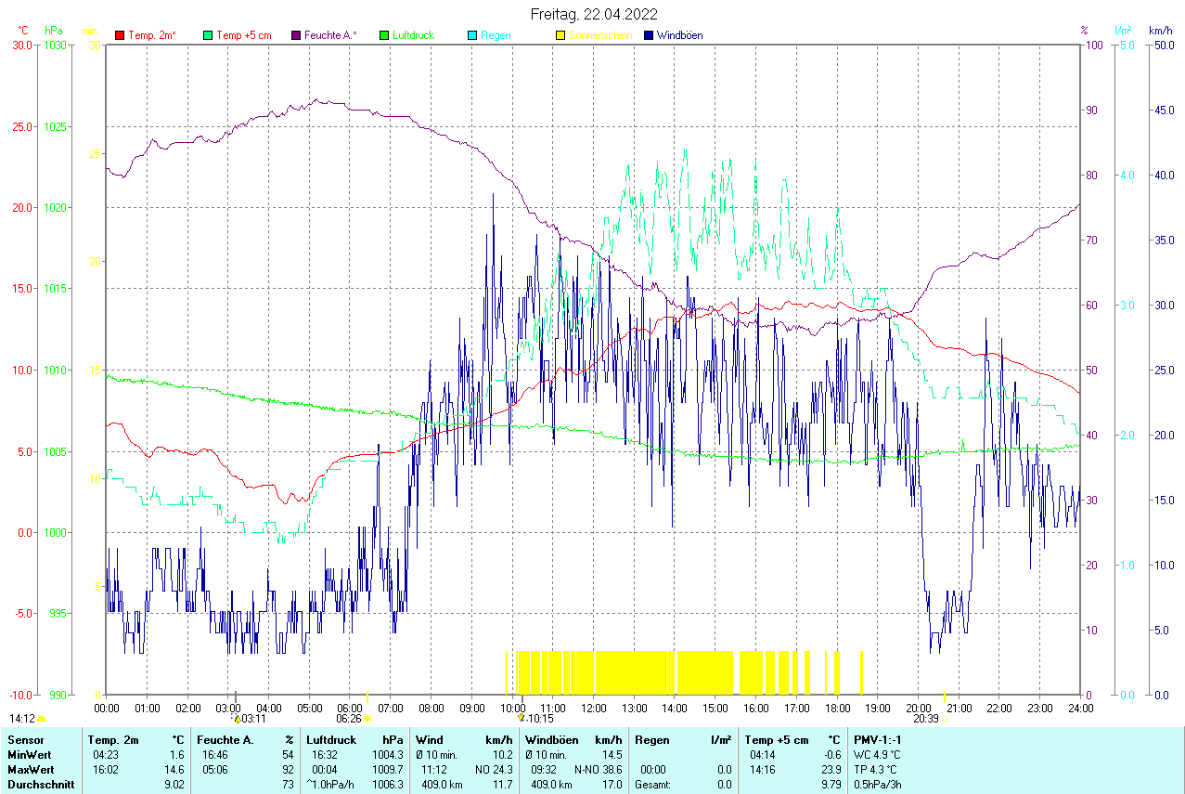Click the Gesamt: label in Regen column
Viewport: 1185px width, 794px height.
pyautogui.click(x=651, y=785)
